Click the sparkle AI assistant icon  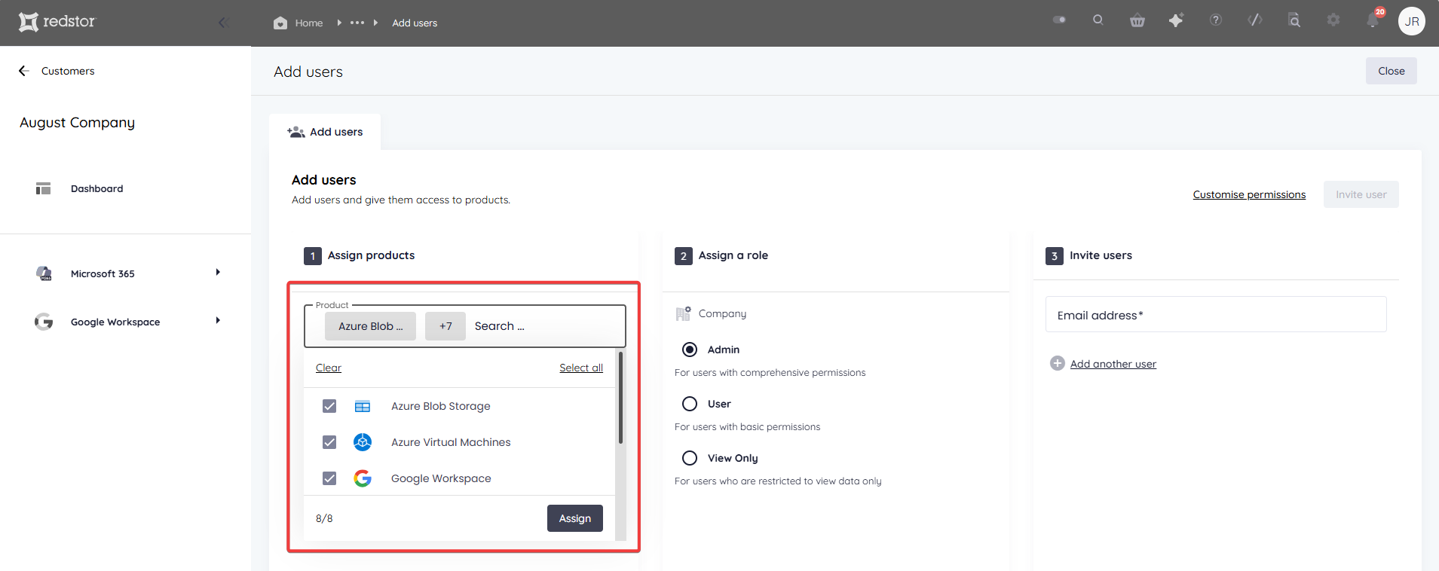(1176, 20)
